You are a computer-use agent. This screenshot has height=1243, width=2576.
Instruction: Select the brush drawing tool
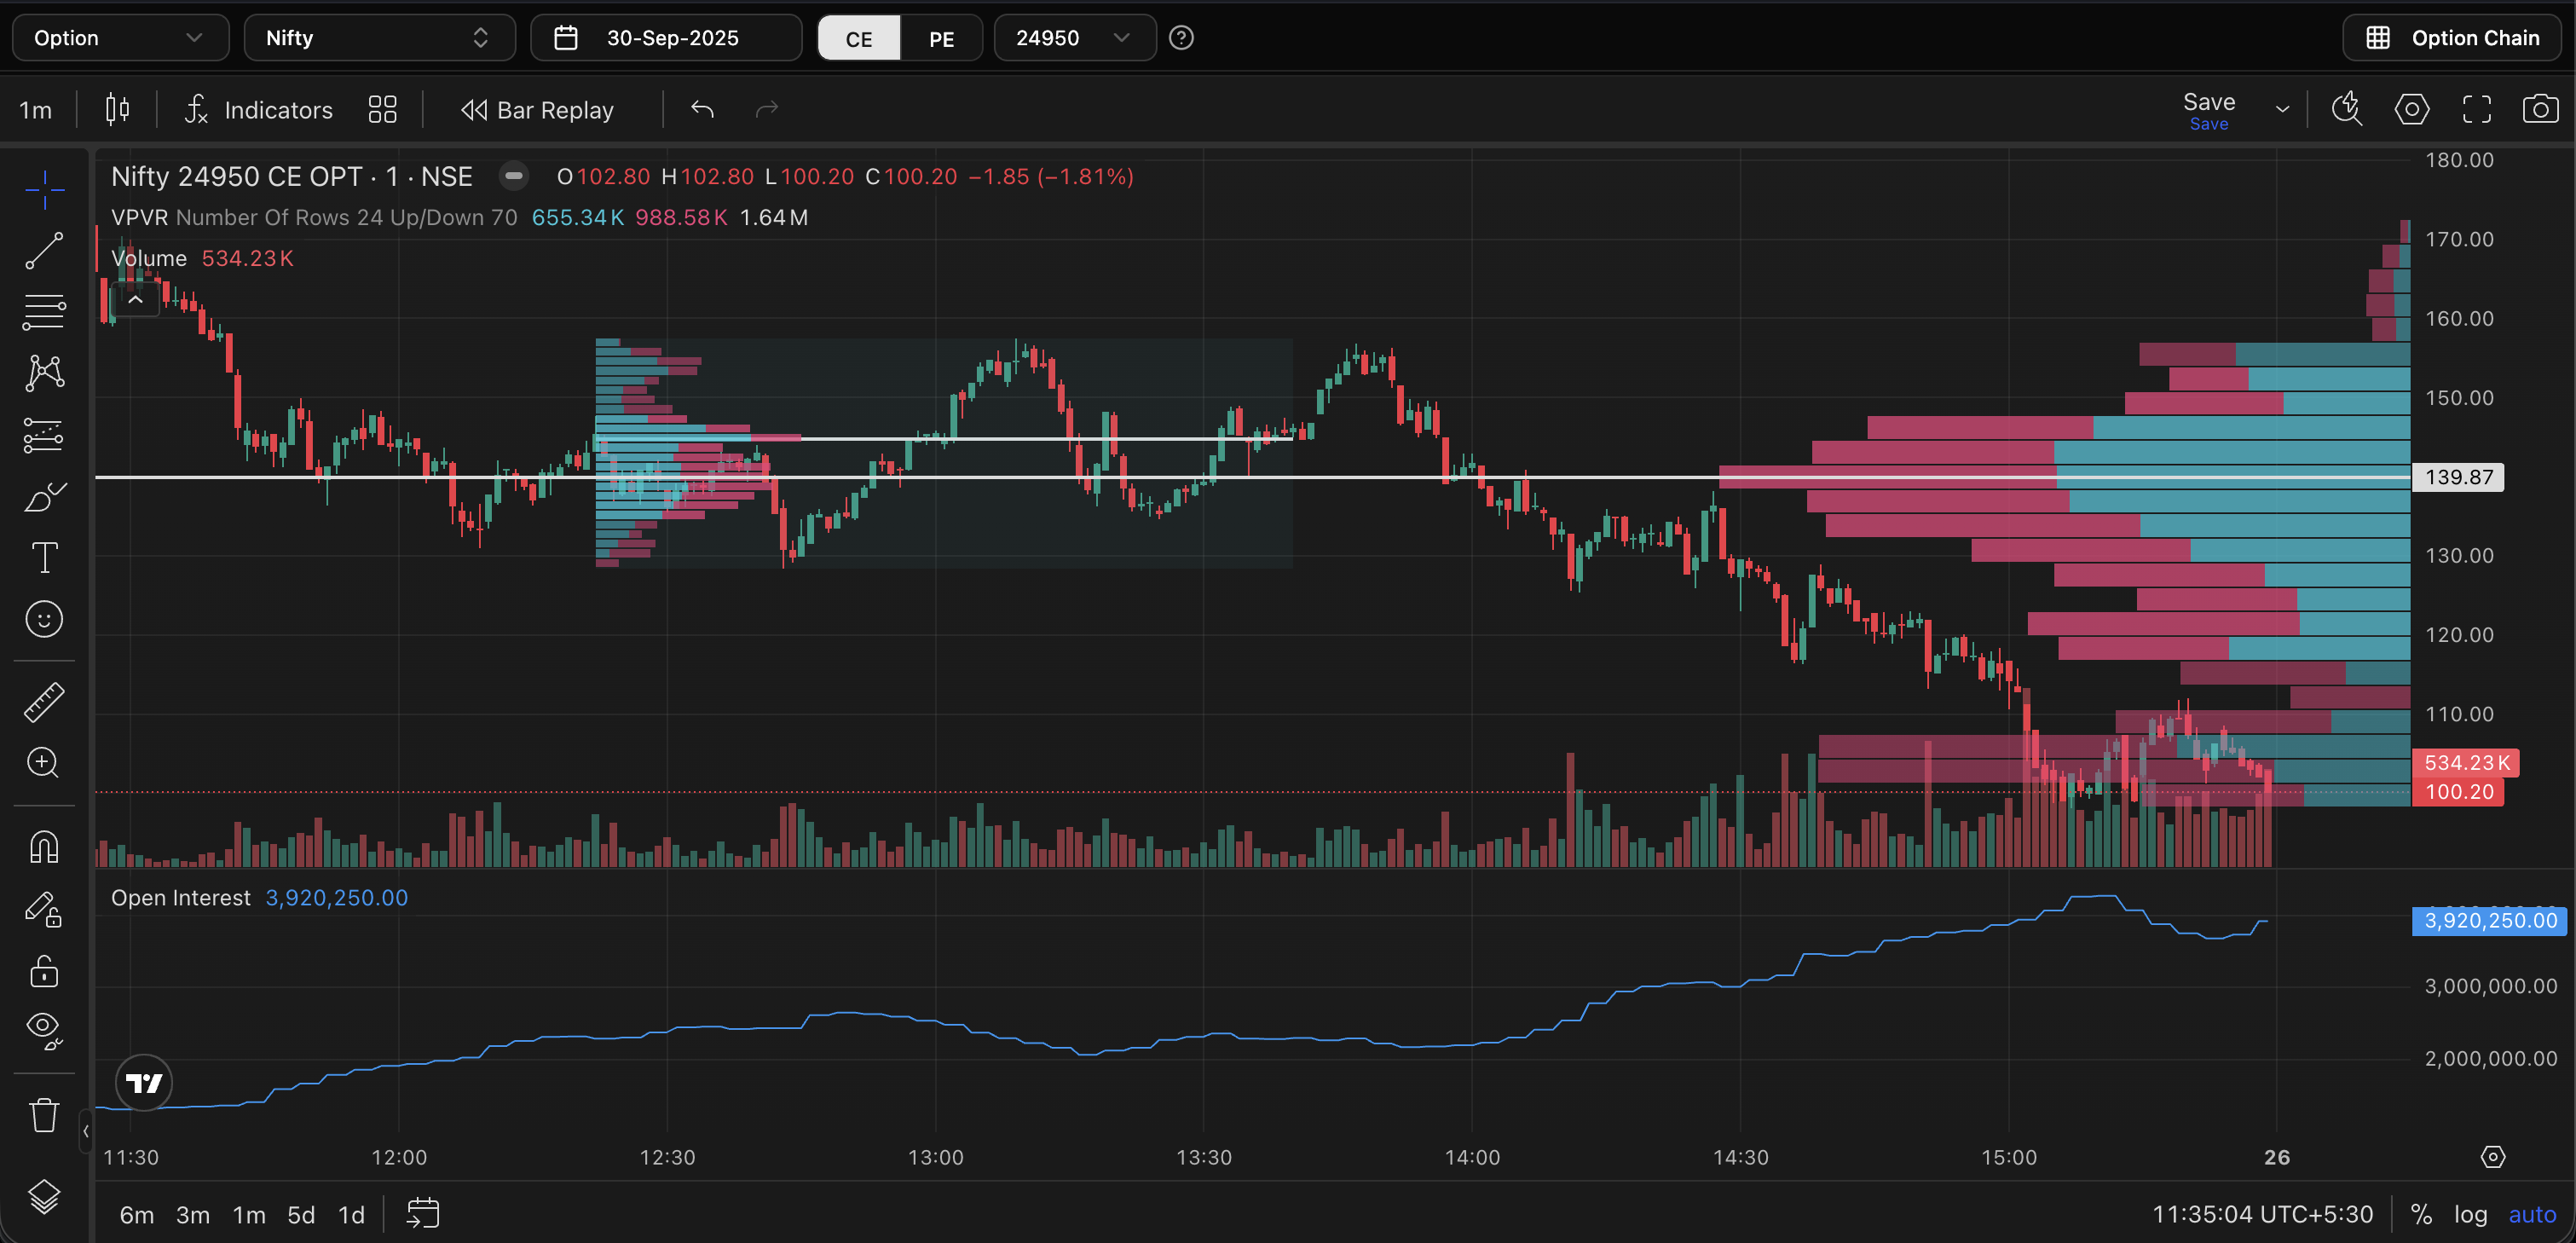click(44, 496)
